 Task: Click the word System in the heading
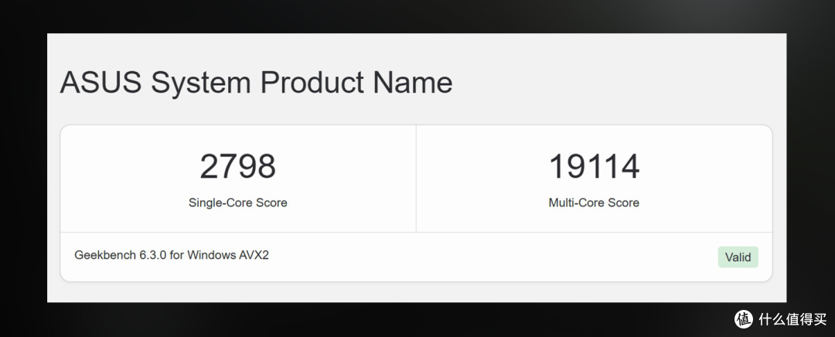coord(200,84)
